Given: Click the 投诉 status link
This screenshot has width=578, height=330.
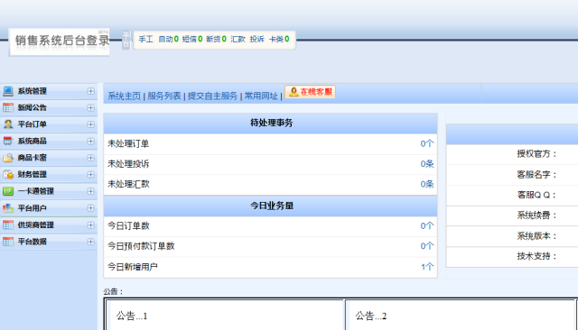Looking at the screenshot, I should (x=256, y=39).
